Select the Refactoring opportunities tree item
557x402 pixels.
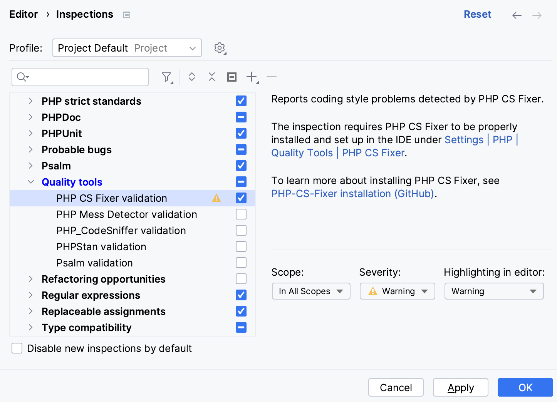103,279
